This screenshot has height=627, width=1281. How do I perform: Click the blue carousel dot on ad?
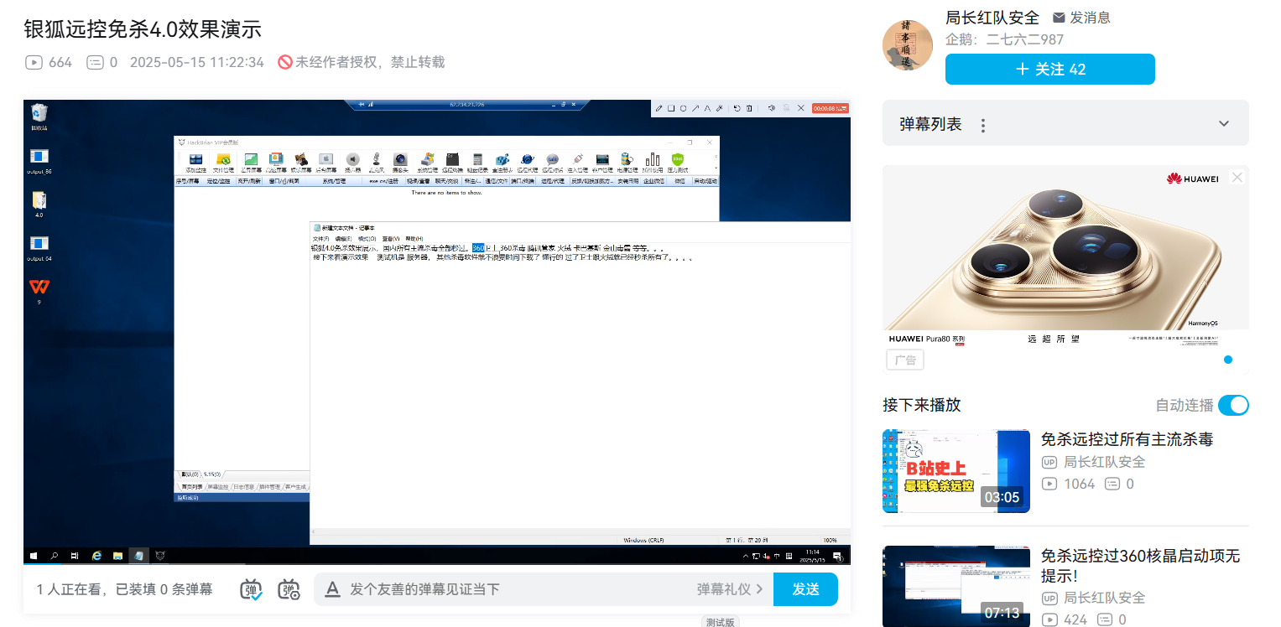click(1228, 360)
